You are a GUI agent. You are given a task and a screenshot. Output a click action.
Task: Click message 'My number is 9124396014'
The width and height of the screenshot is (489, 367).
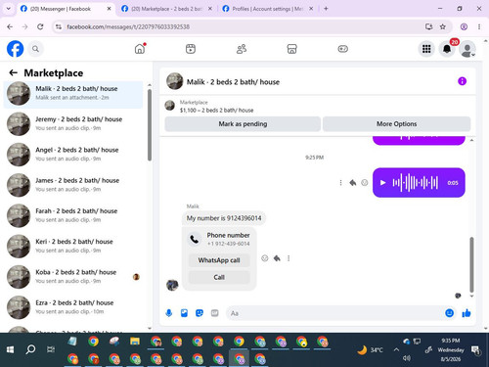224,218
